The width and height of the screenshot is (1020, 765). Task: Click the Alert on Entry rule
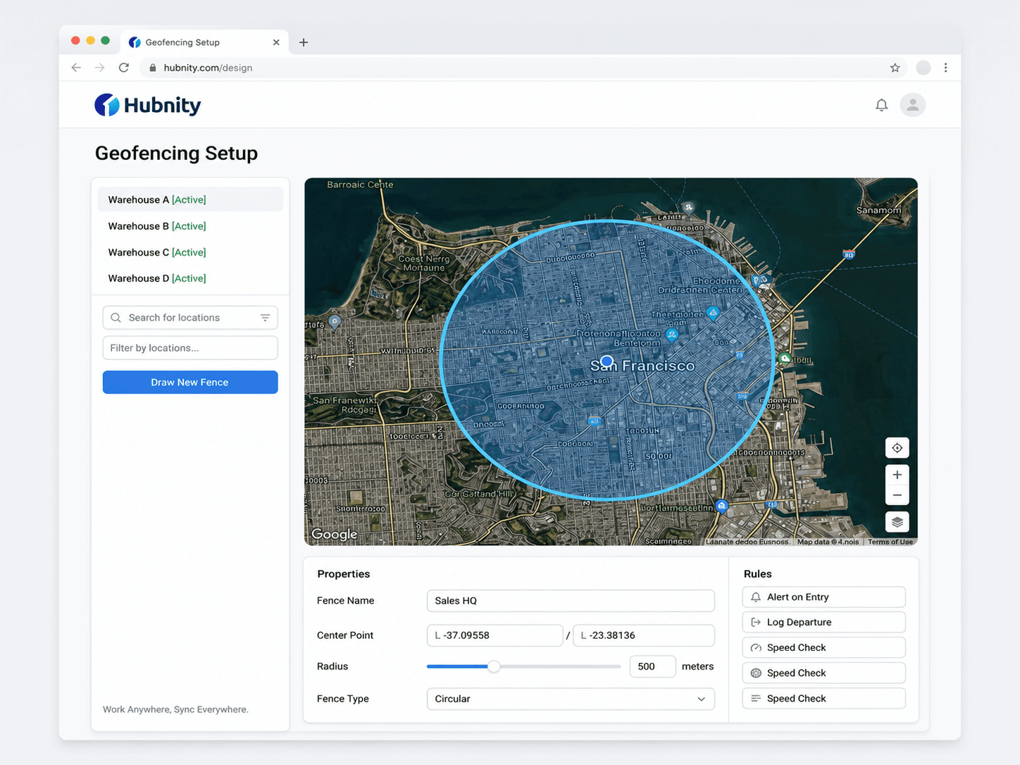[823, 597]
